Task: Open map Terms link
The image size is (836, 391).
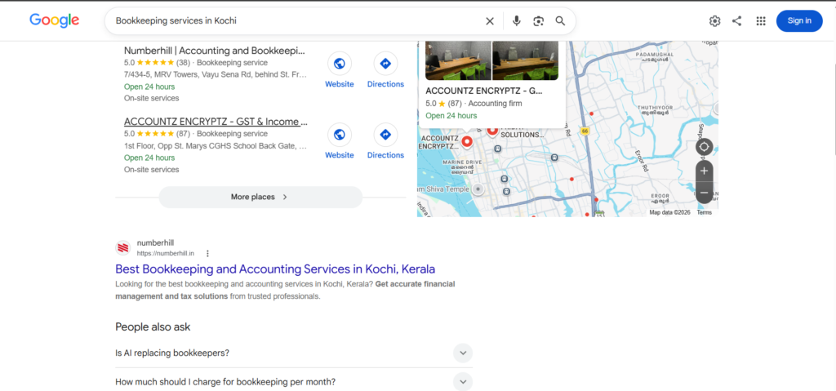Action: 704,212
